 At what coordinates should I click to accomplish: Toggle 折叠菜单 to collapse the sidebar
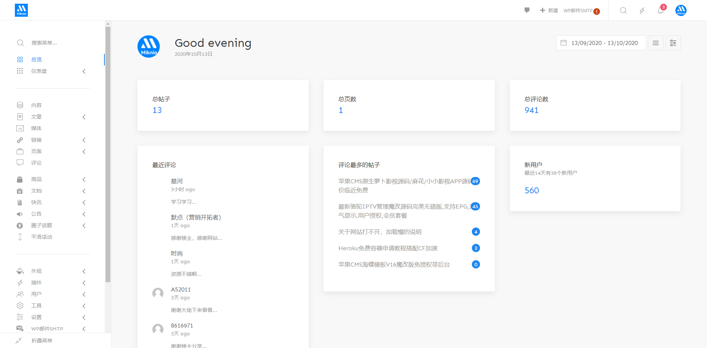pos(41,341)
